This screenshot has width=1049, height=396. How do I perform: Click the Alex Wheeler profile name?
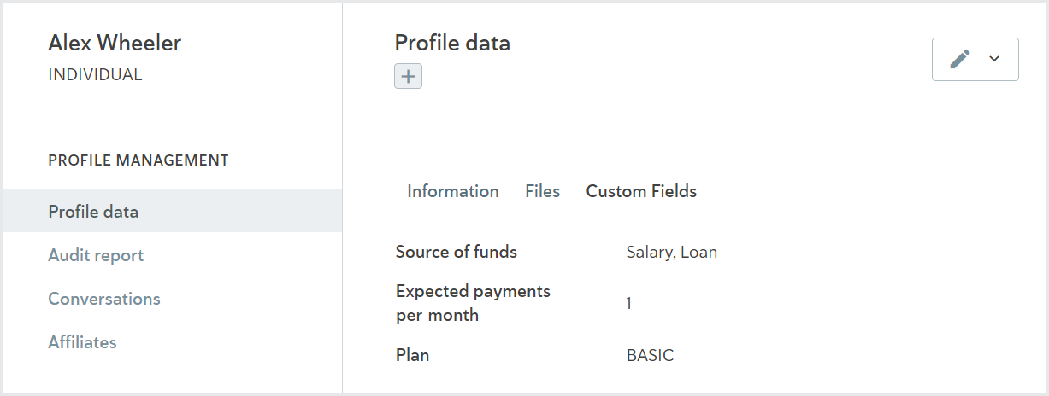[115, 43]
